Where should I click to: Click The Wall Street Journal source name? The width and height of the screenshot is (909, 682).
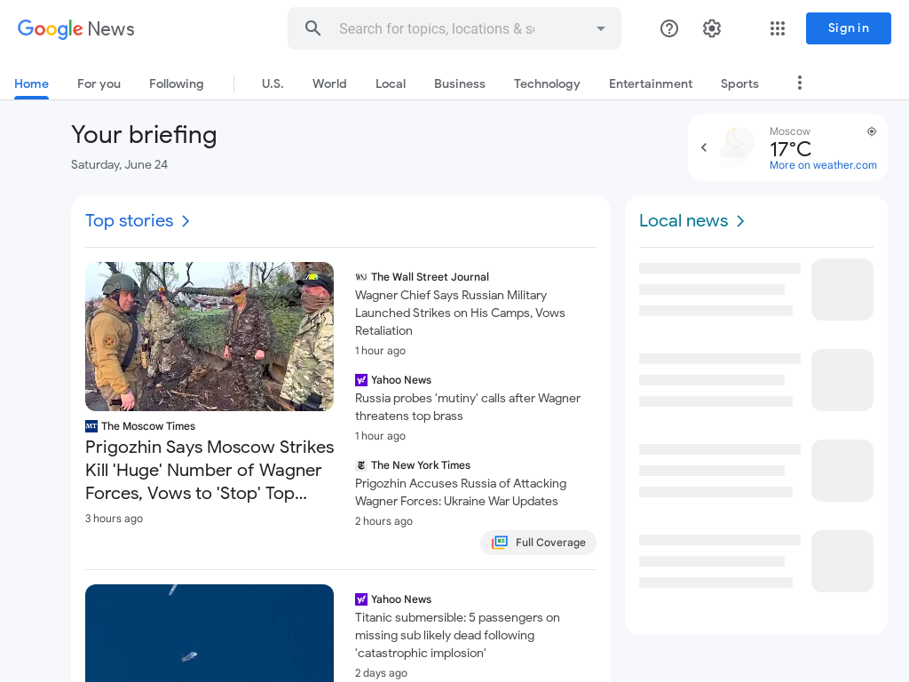(x=431, y=277)
